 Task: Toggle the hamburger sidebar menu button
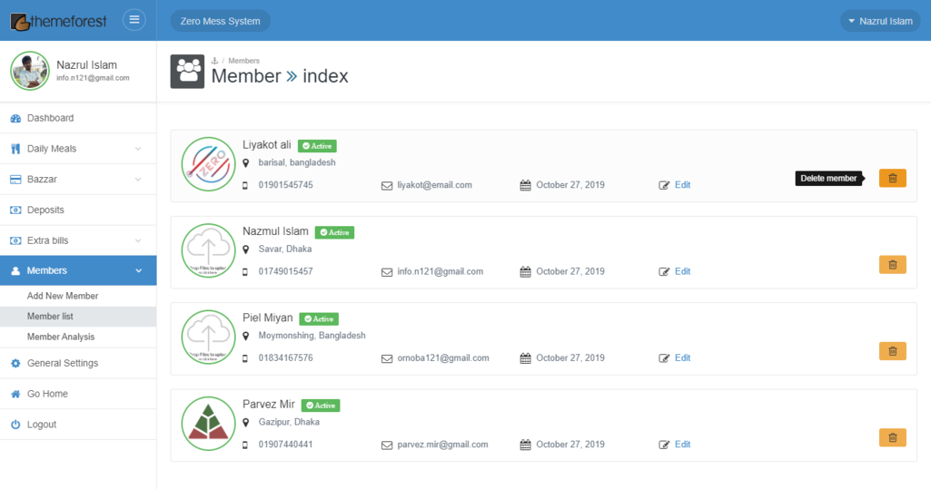(134, 20)
